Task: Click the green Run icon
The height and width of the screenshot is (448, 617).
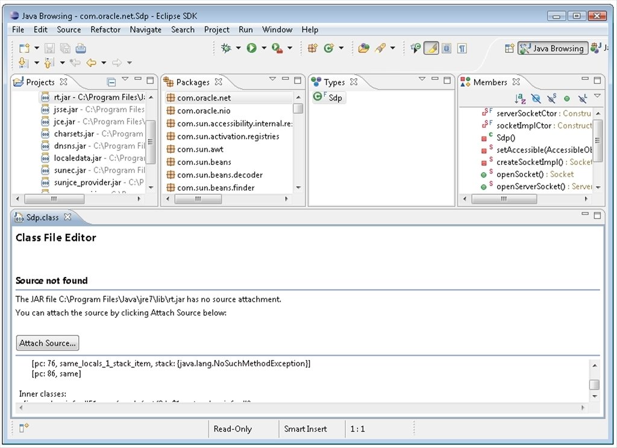Action: [x=251, y=48]
